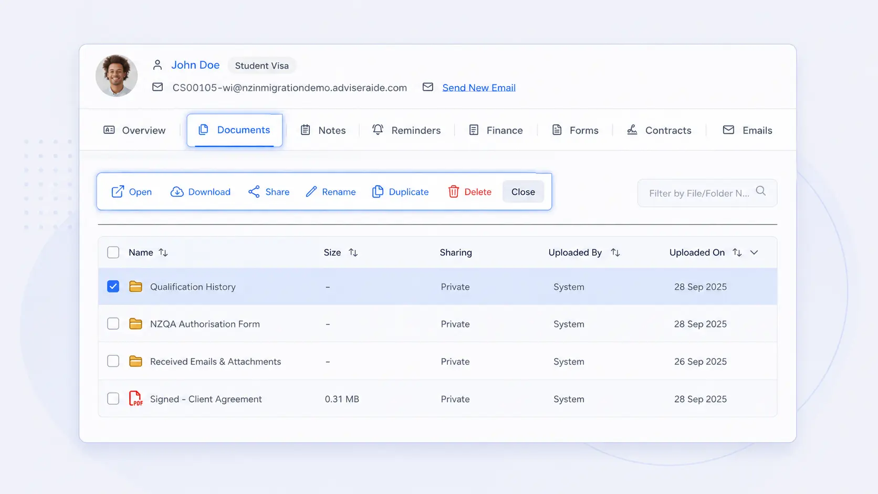Click the 0.31 MB size value

pyautogui.click(x=342, y=399)
